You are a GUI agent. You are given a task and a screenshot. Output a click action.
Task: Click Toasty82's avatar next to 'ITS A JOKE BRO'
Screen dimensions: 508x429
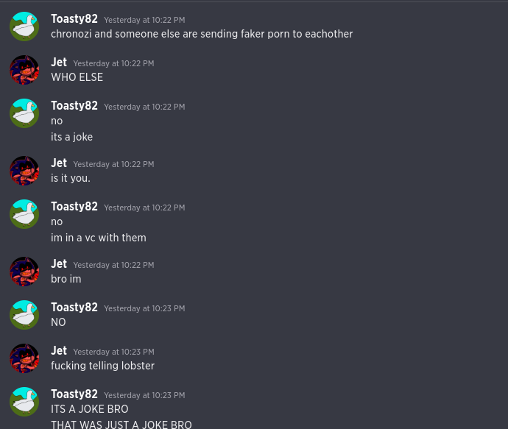pos(24,402)
